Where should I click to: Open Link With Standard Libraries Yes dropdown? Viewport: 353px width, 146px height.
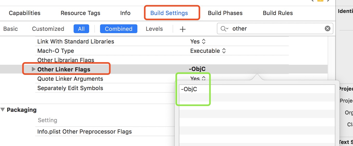198,41
